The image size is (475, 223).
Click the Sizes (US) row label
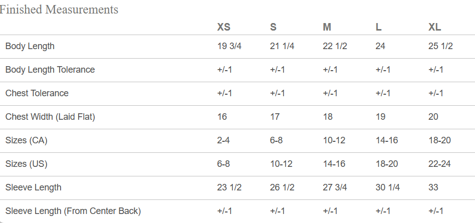pyautogui.click(x=27, y=163)
